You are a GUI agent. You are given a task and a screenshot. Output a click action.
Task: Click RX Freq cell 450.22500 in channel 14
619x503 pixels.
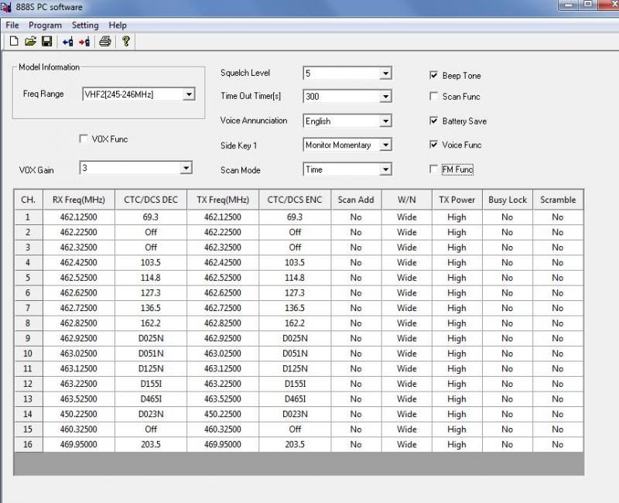coord(79,414)
